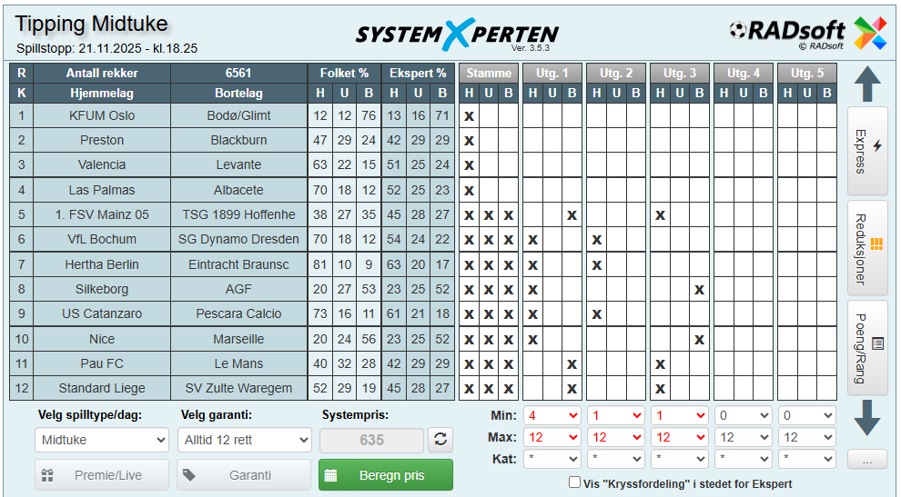901x497 pixels.
Task: Click the down arrow icon
Action: tap(867, 418)
